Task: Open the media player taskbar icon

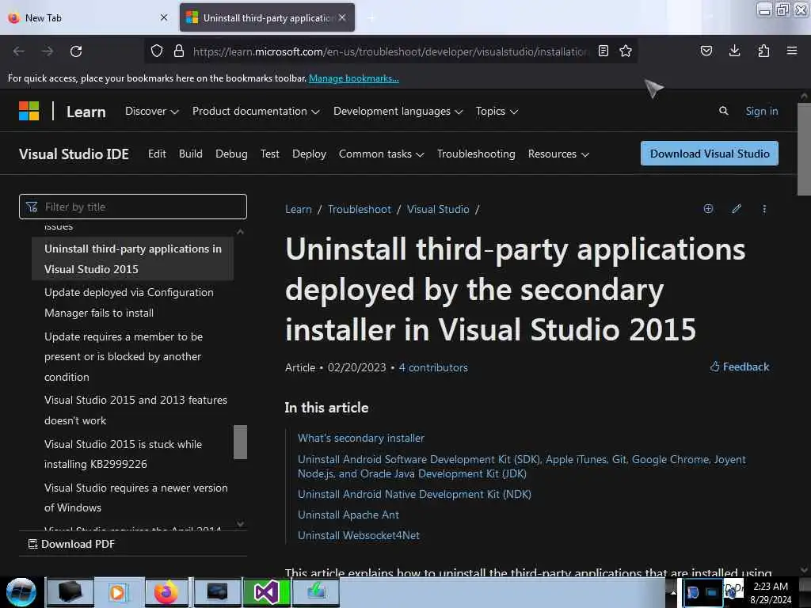Action: click(x=117, y=592)
